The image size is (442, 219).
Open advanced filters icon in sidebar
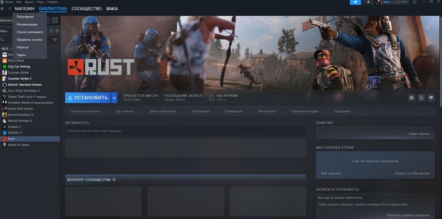click(x=55, y=40)
